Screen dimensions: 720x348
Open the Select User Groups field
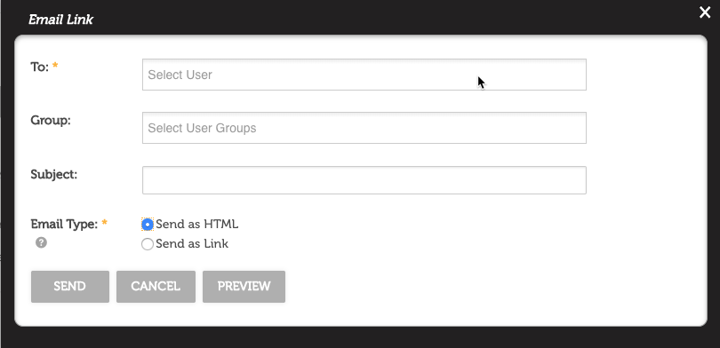coord(364,128)
